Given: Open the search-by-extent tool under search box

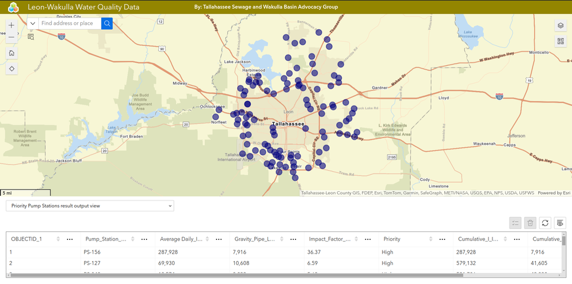Looking at the screenshot, I should pos(31,37).
